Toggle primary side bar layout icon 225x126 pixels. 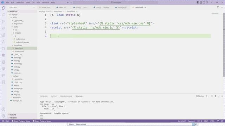[x=198, y=2]
